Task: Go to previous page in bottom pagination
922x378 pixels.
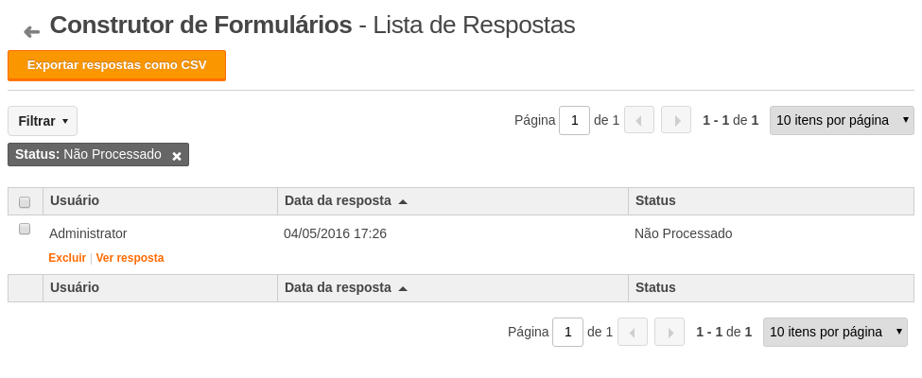Action: coord(632,332)
